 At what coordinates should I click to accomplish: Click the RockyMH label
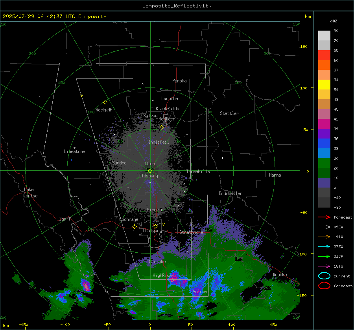104,110
